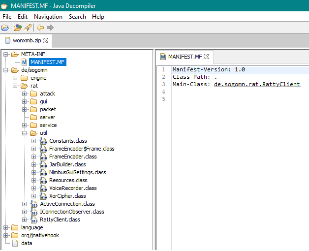Expand the NimbusGuiSettings.class node
Image resolution: width=309 pixels, height=251 pixels.
[x=33, y=173]
